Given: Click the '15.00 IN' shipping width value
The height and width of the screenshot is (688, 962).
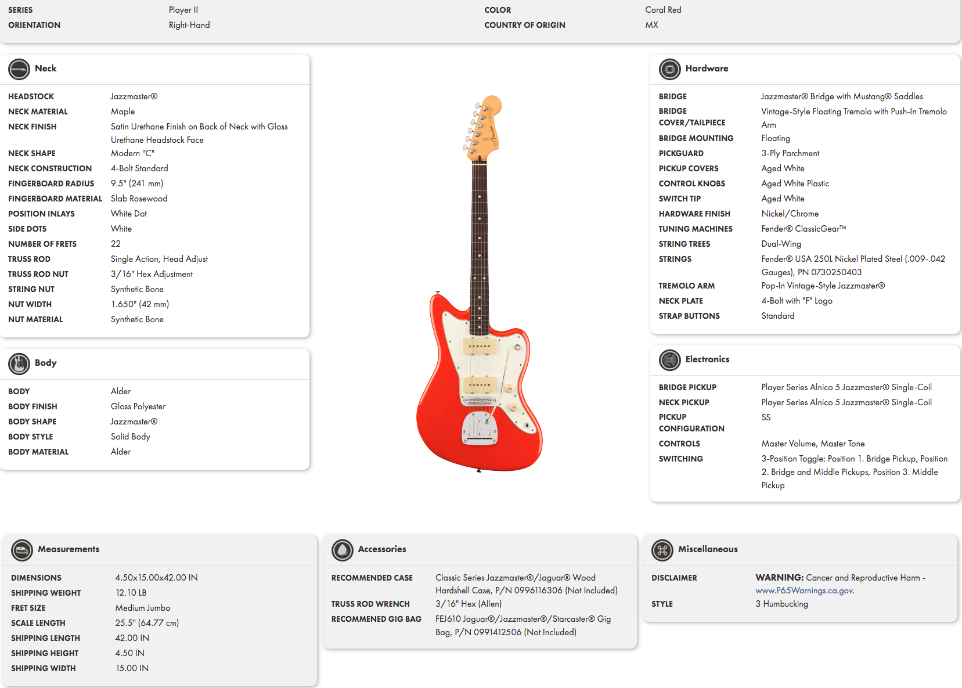Looking at the screenshot, I should 132,668.
